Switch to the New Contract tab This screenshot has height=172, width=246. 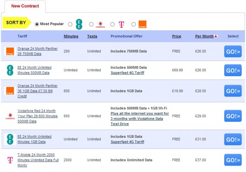[x=25, y=6]
